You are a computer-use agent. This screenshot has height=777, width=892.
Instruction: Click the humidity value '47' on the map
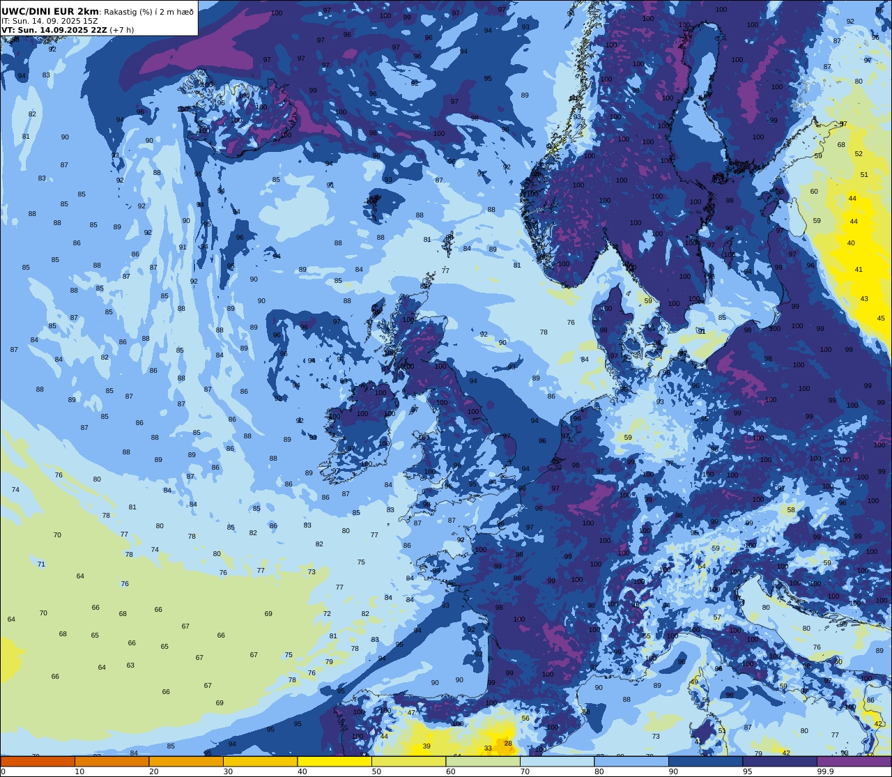[x=411, y=712]
